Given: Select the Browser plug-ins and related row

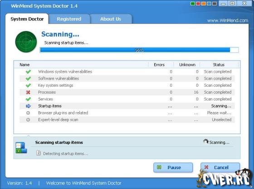Looking at the screenshot, I should pos(127,113).
